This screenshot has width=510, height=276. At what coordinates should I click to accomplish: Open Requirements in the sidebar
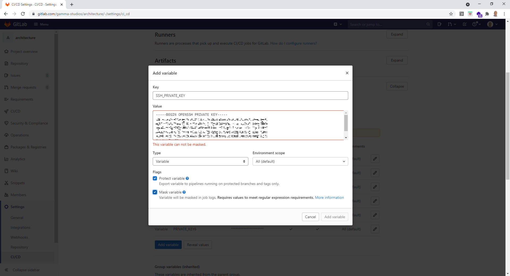[22, 99]
